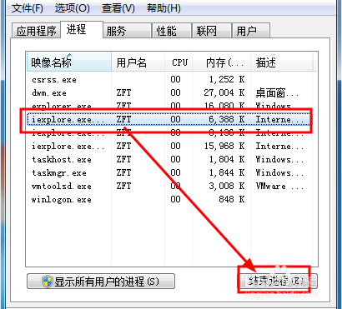Click the ZFT user cell for dwm.exe
The image size is (342, 309).
[x=123, y=93]
